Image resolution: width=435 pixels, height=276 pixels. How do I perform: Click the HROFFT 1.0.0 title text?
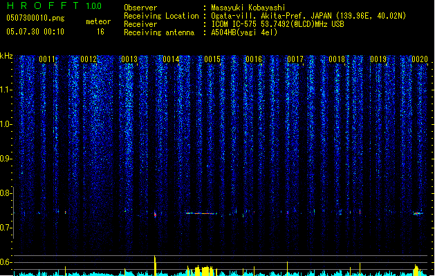point(54,6)
